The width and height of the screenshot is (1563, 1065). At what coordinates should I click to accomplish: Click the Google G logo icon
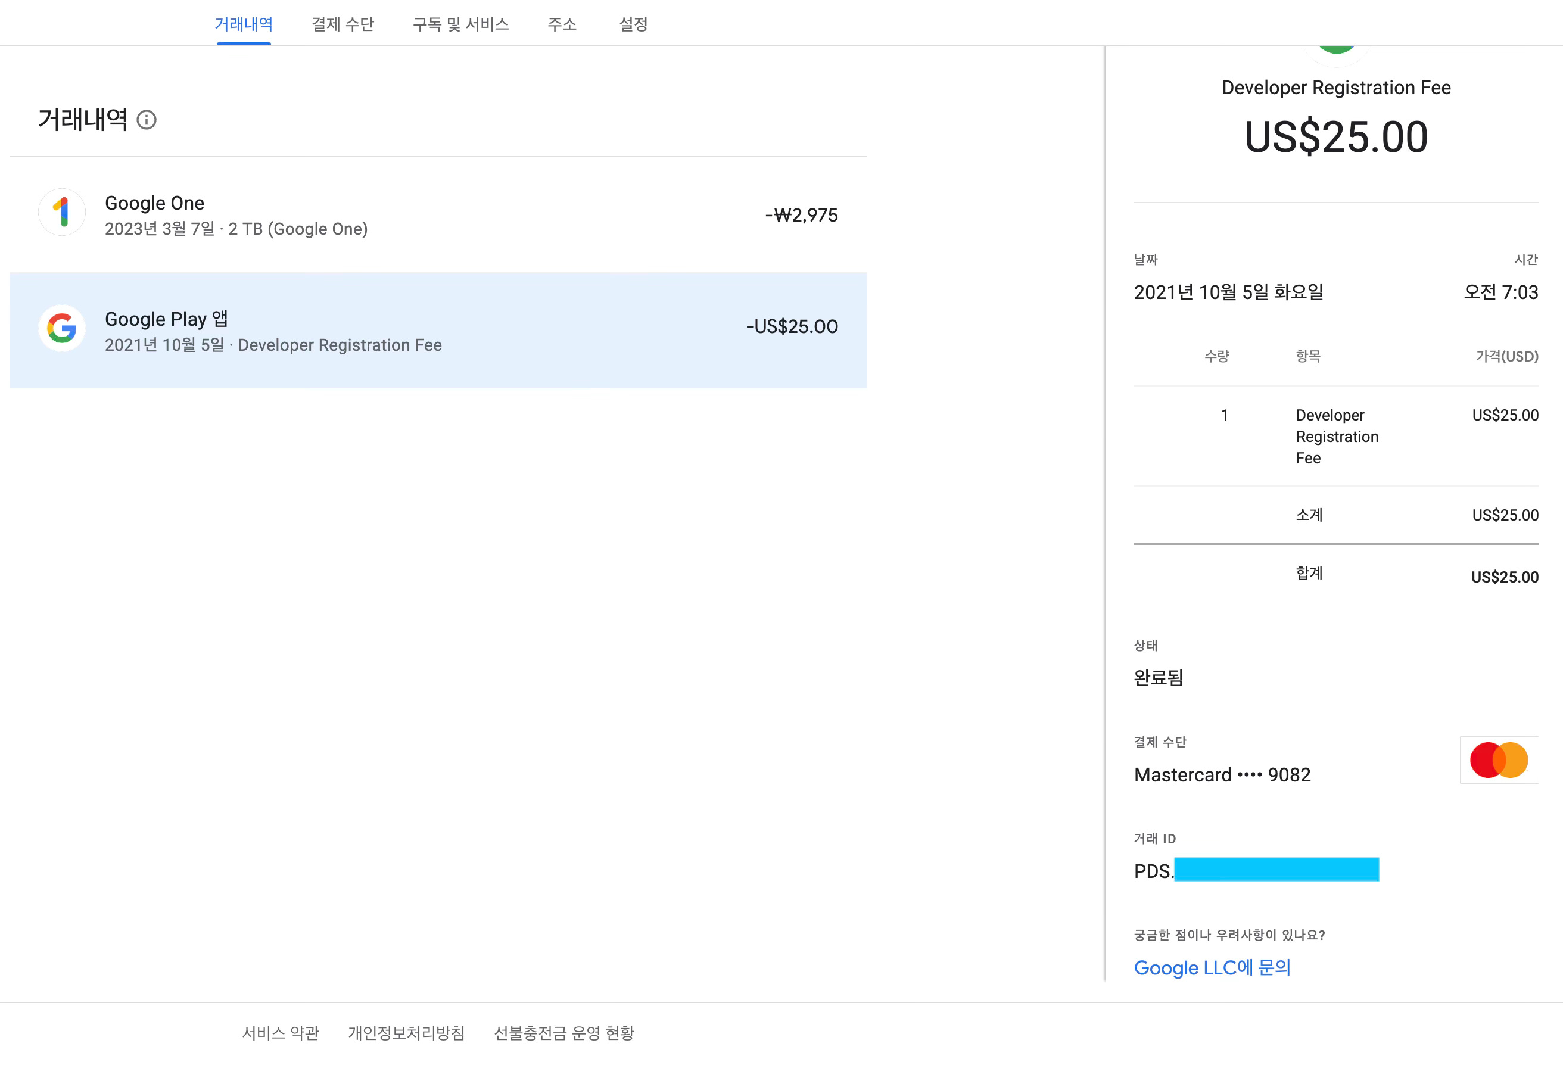point(62,329)
